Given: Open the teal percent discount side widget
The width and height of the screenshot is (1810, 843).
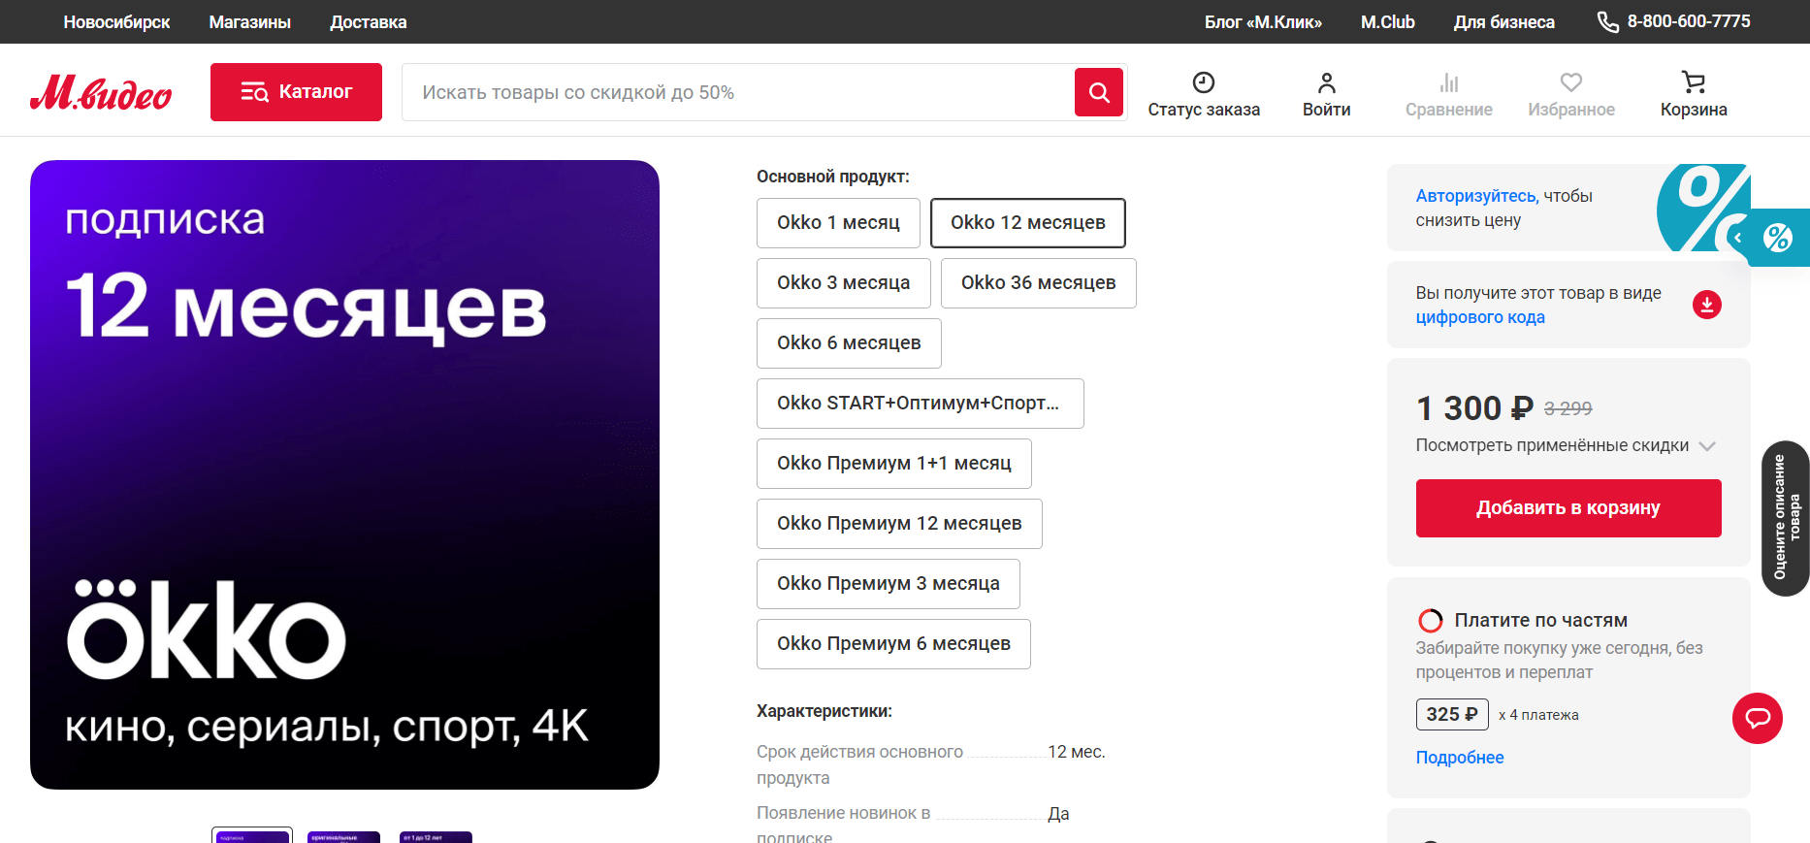Looking at the screenshot, I should click(1777, 238).
